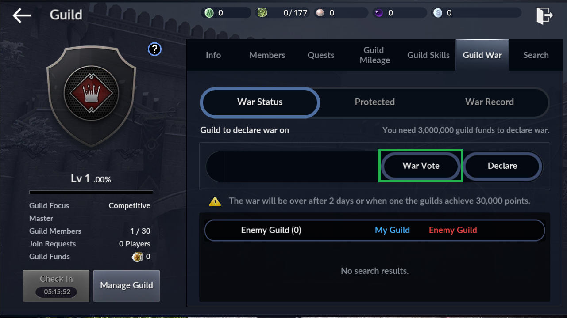Tap the purple orb currency icon
The width and height of the screenshot is (567, 318).
tap(379, 13)
